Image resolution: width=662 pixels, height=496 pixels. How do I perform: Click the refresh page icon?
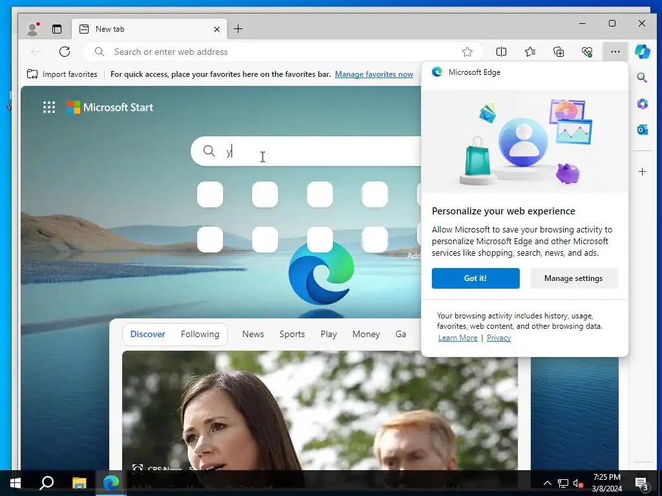point(65,52)
